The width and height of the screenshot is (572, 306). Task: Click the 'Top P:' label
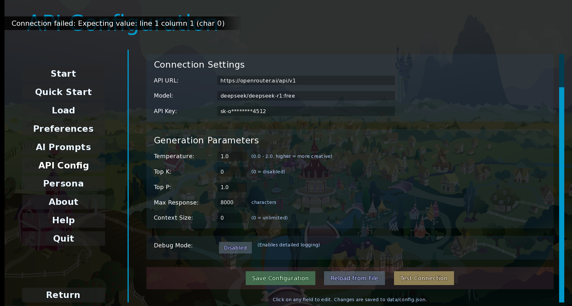[x=163, y=187]
